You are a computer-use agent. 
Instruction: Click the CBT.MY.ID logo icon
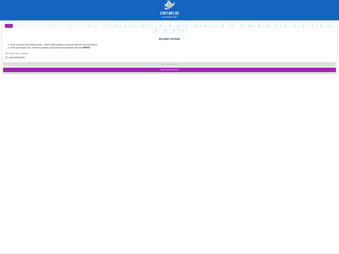pyautogui.click(x=169, y=5)
